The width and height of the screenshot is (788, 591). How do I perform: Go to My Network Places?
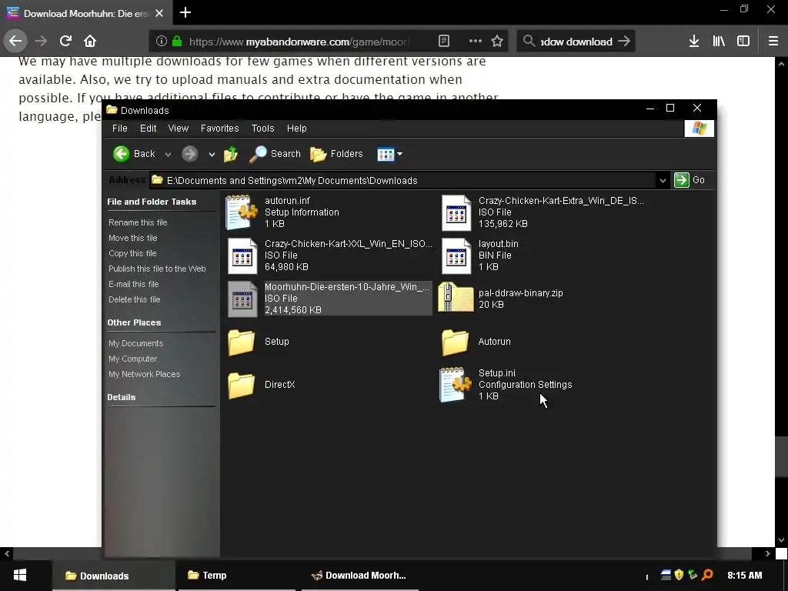tap(144, 374)
